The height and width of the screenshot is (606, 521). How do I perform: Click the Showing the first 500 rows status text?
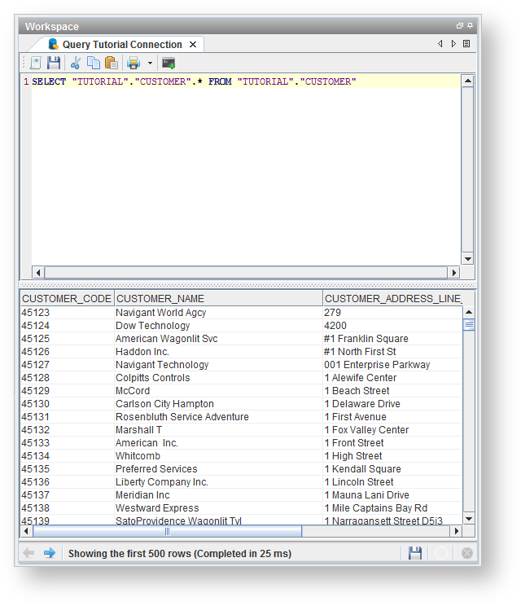pyautogui.click(x=180, y=554)
